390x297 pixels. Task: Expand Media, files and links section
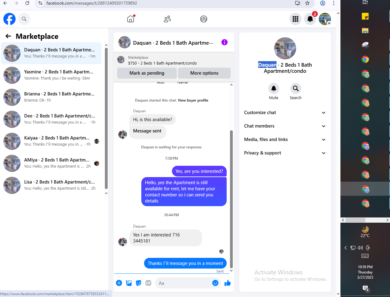(x=285, y=139)
